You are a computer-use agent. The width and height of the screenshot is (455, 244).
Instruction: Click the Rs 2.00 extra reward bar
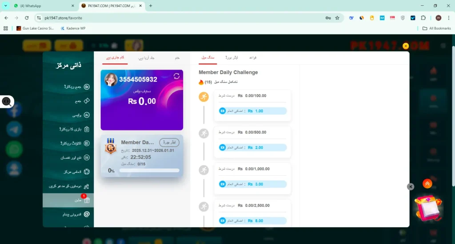point(252,147)
